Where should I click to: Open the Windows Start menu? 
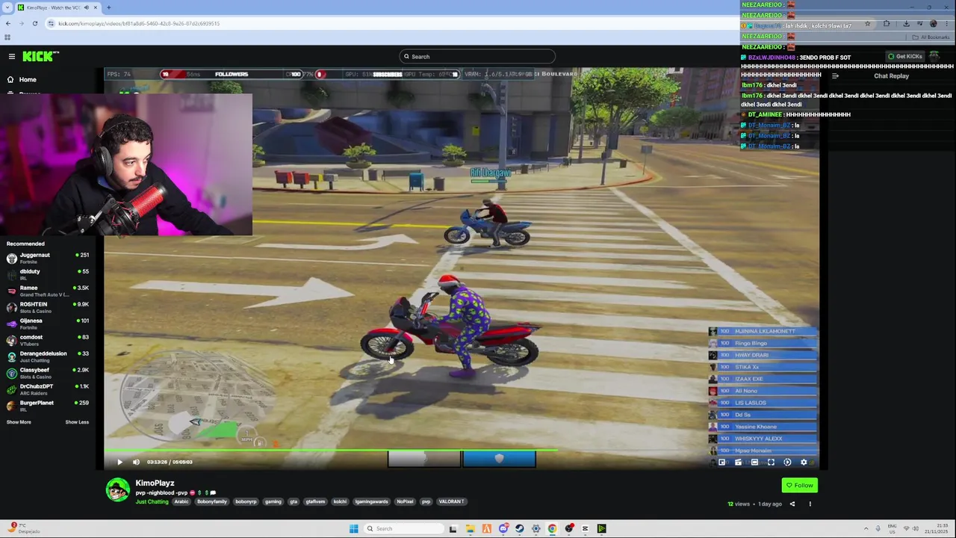point(353,529)
